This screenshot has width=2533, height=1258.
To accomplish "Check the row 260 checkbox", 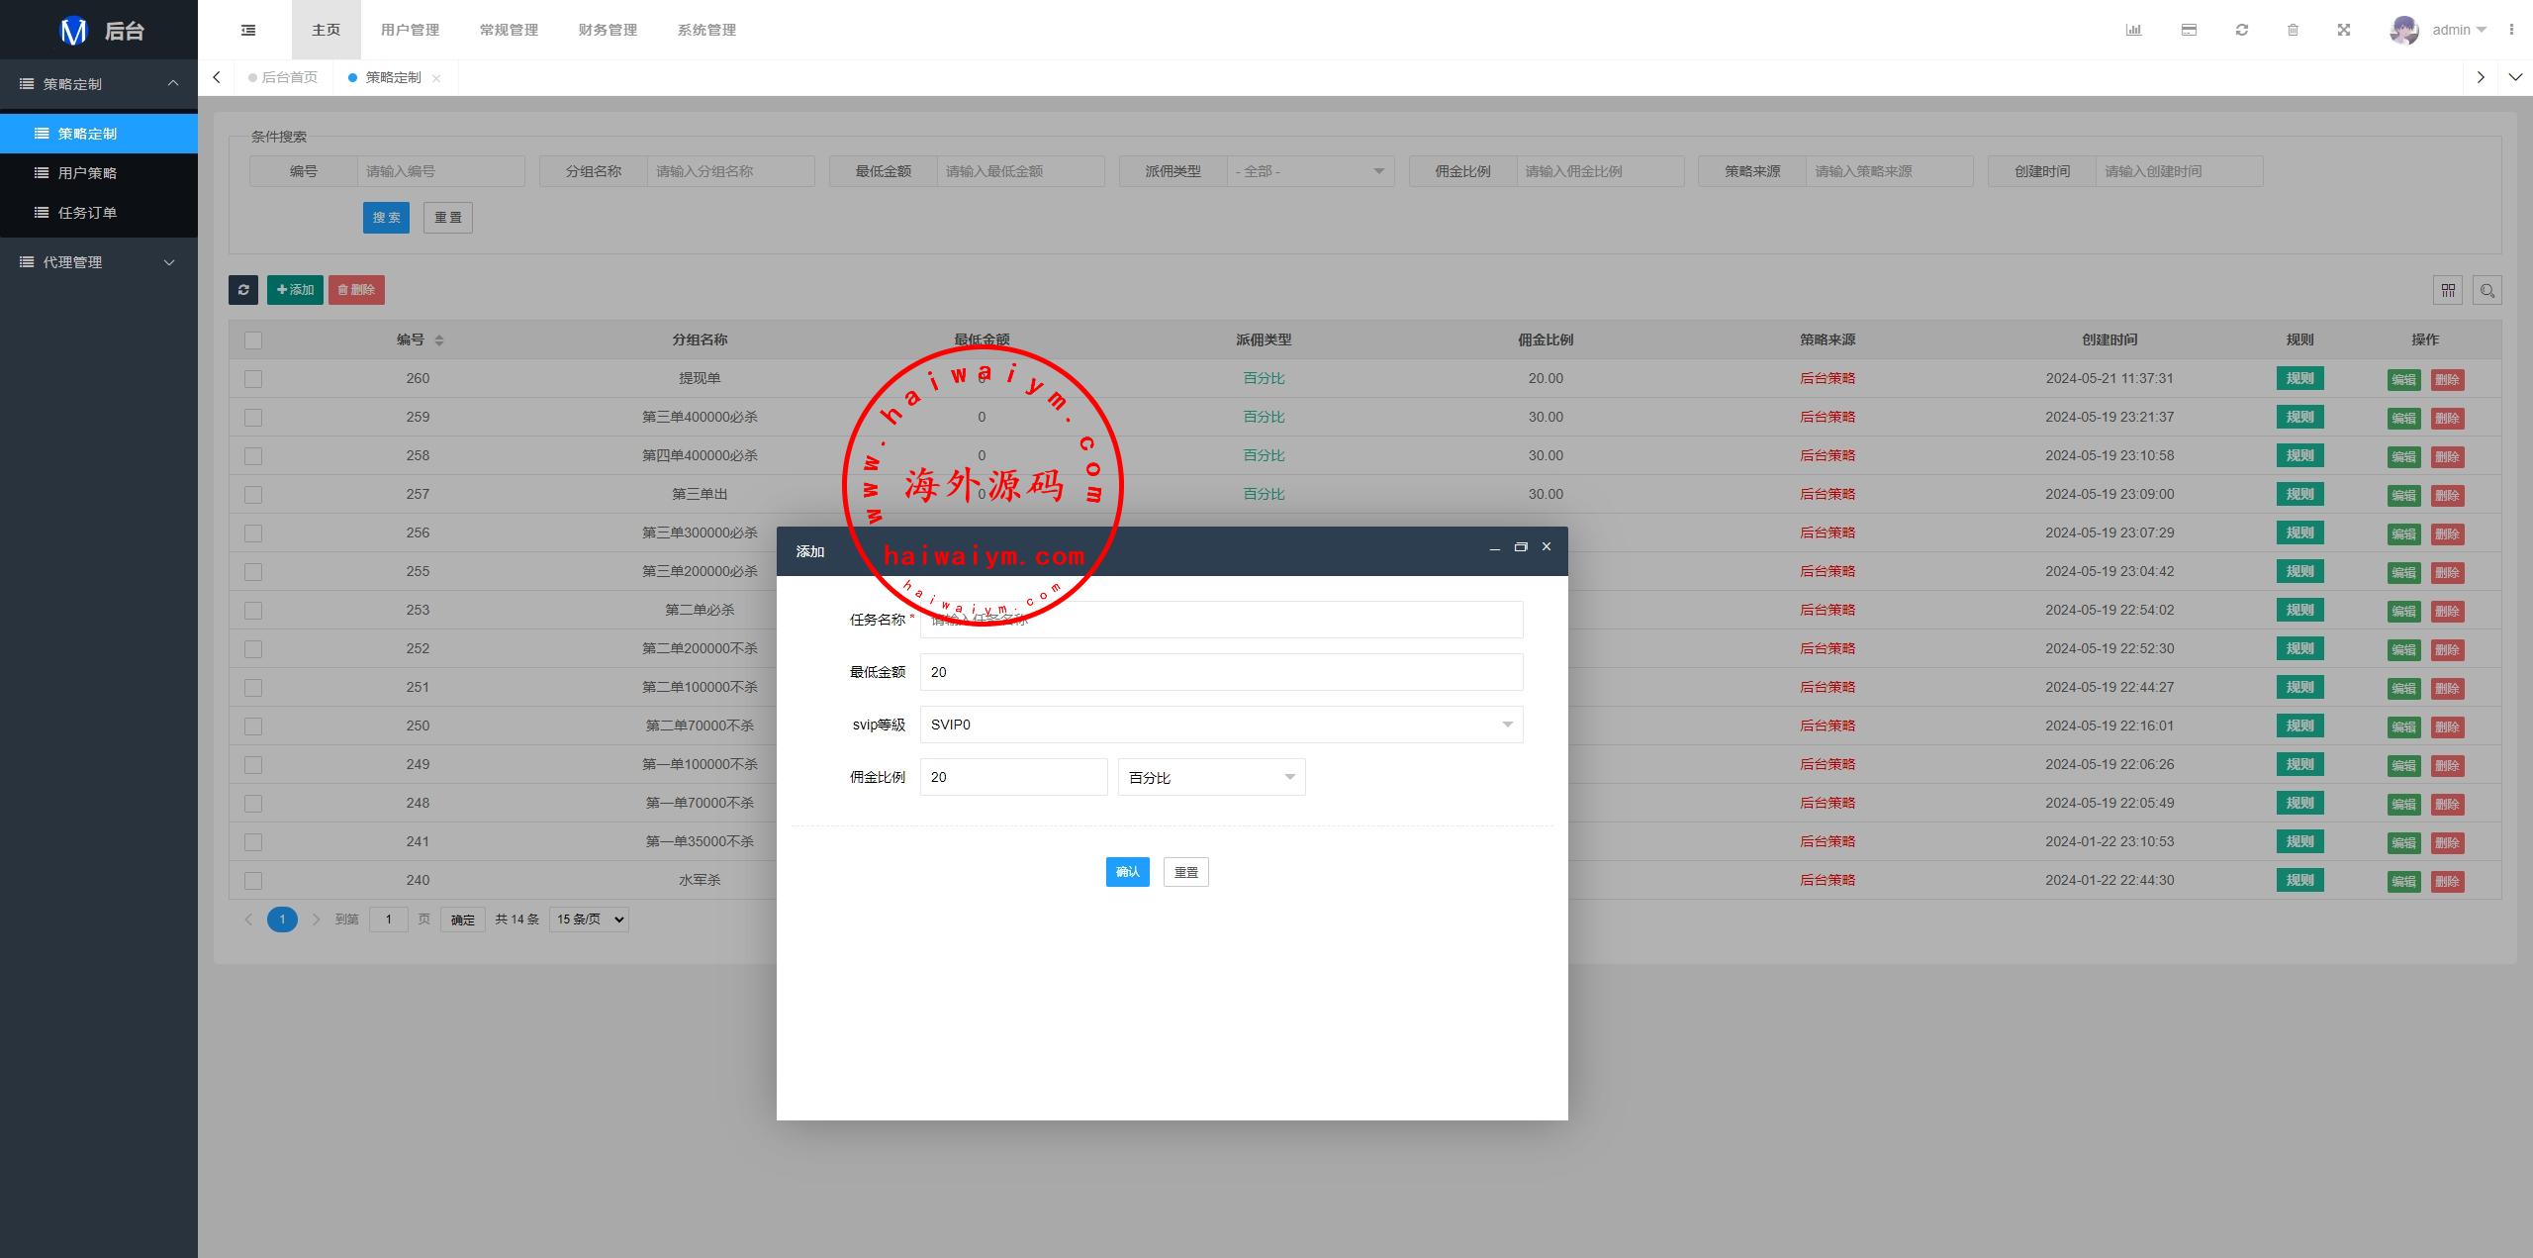I will (253, 377).
